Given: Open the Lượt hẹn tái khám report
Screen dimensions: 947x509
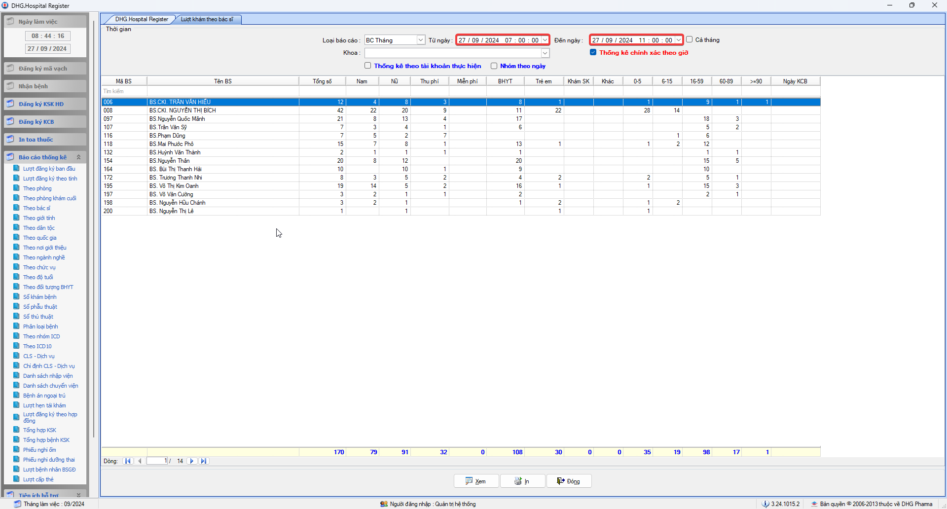Looking at the screenshot, I should [44, 405].
